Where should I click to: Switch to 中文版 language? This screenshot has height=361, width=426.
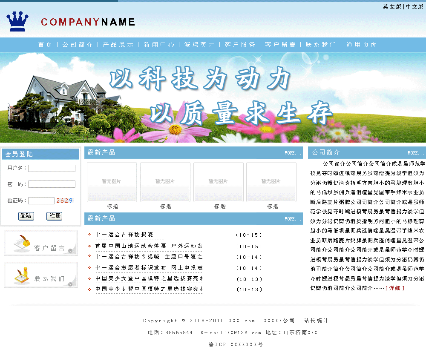click(x=414, y=7)
